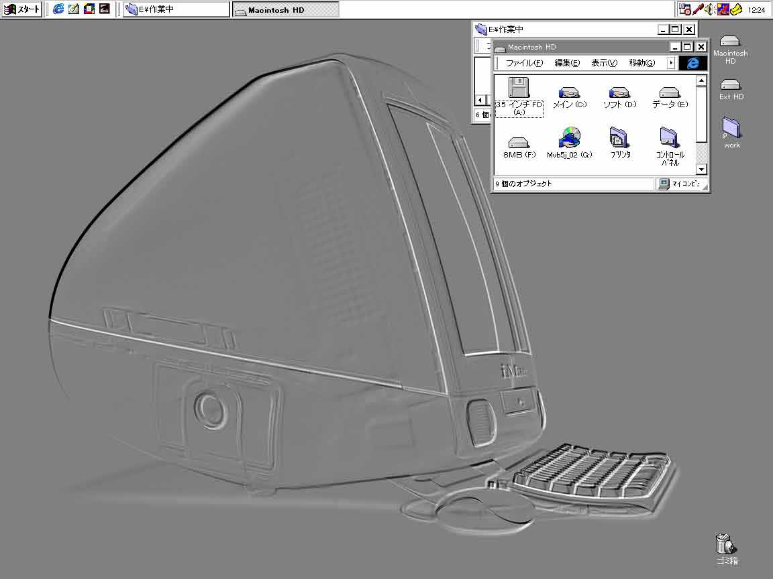Screen dimensions: 773x579
Task: Open the work shortcut folder on desktop
Action: tap(731, 133)
